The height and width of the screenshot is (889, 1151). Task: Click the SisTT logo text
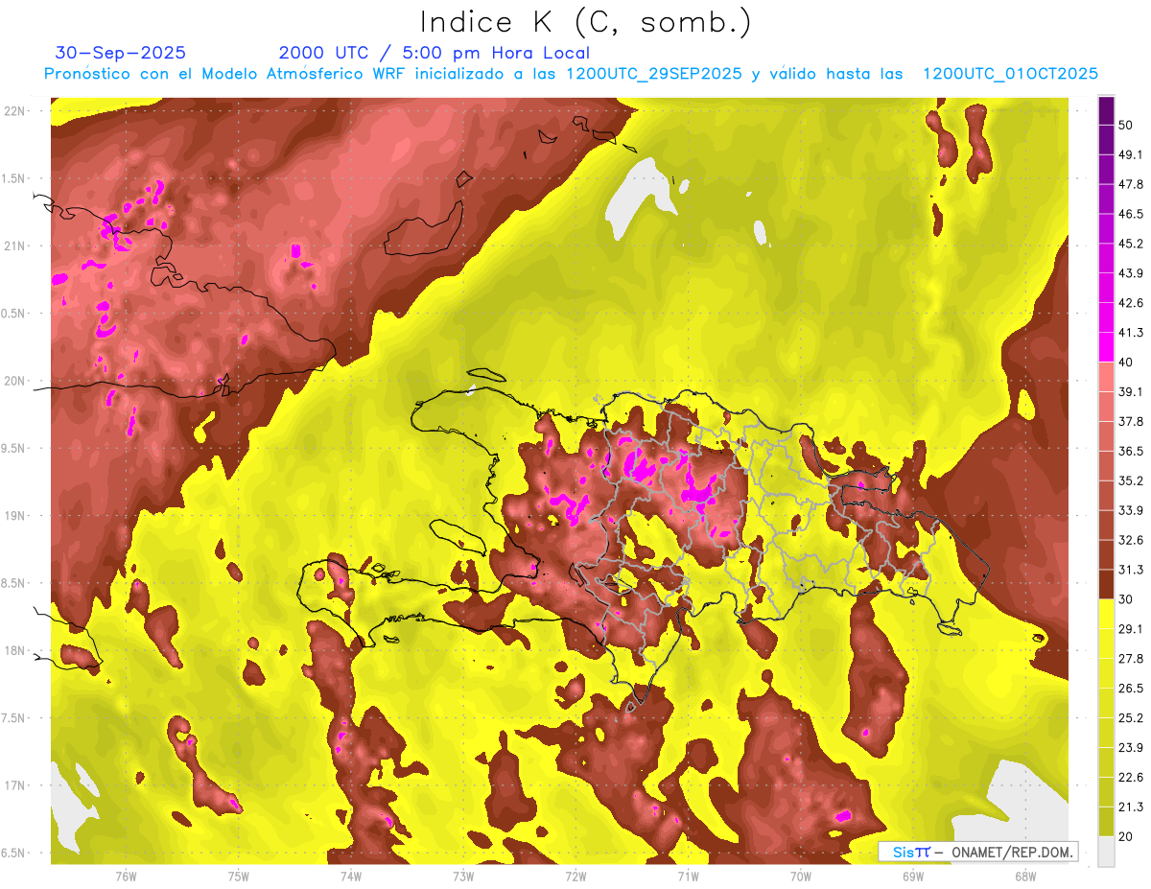click(x=910, y=852)
